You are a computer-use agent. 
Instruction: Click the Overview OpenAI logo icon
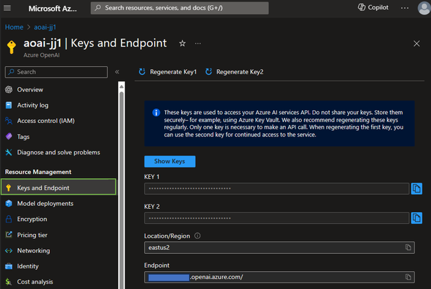(x=9, y=90)
